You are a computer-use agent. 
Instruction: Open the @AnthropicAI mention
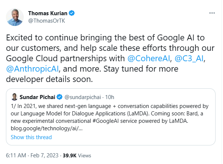pos(33,69)
